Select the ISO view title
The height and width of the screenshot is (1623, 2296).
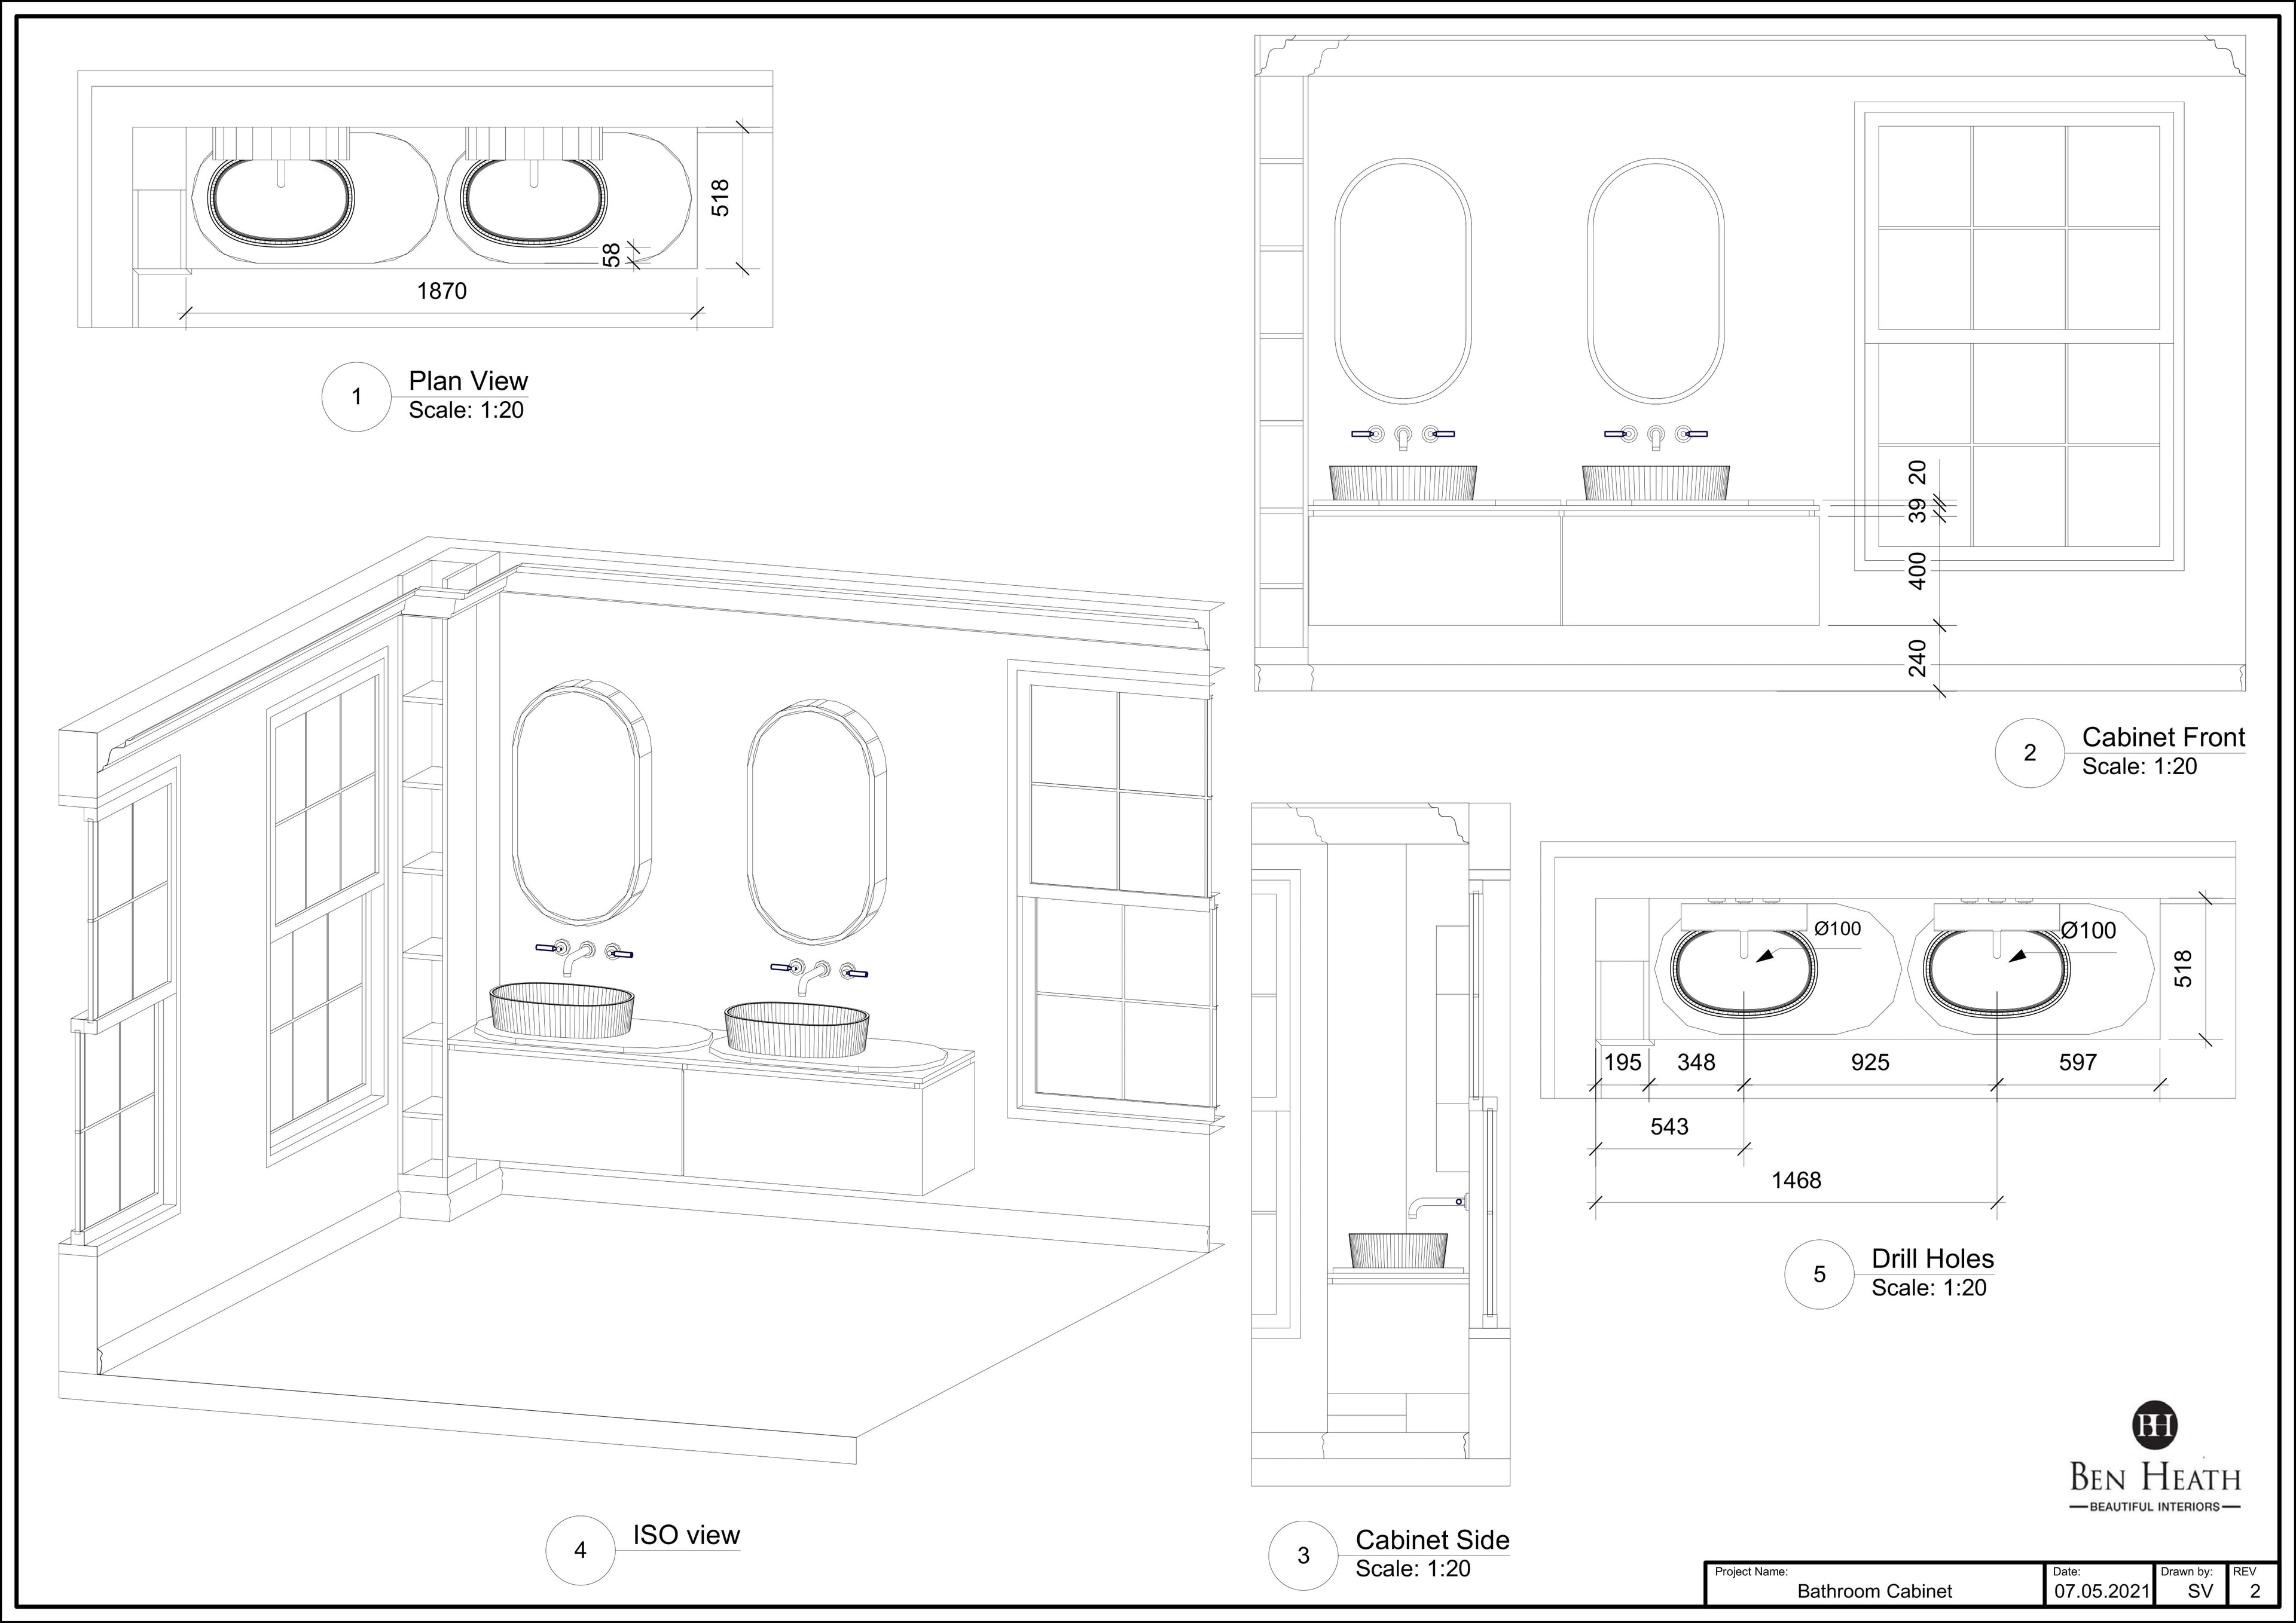coord(686,1535)
